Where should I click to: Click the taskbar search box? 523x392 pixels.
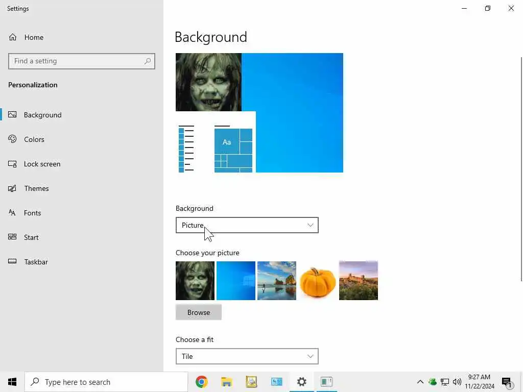(x=106, y=382)
